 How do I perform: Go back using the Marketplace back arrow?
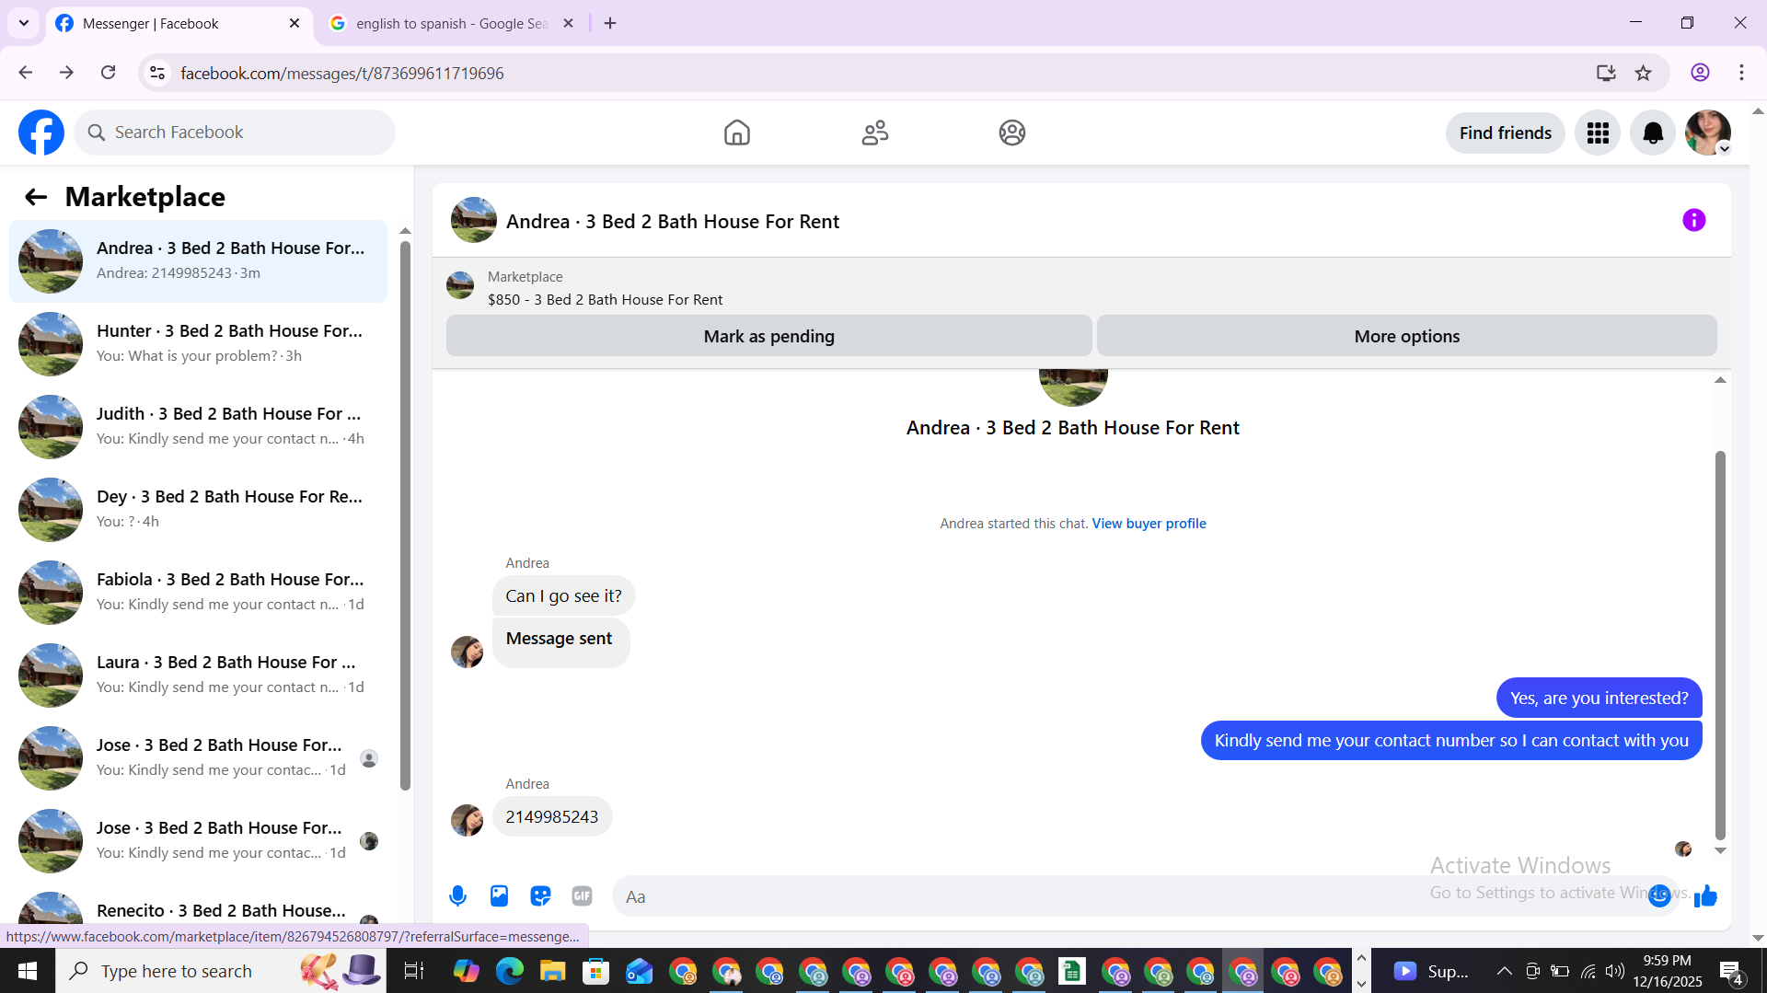click(36, 197)
